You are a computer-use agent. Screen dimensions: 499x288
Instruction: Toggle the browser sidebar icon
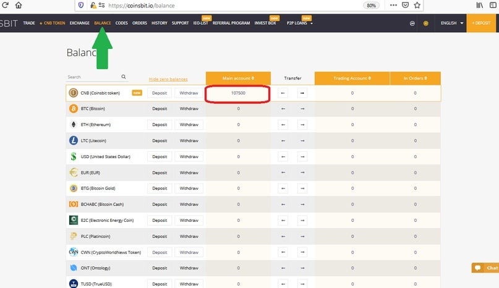[x=493, y=5]
